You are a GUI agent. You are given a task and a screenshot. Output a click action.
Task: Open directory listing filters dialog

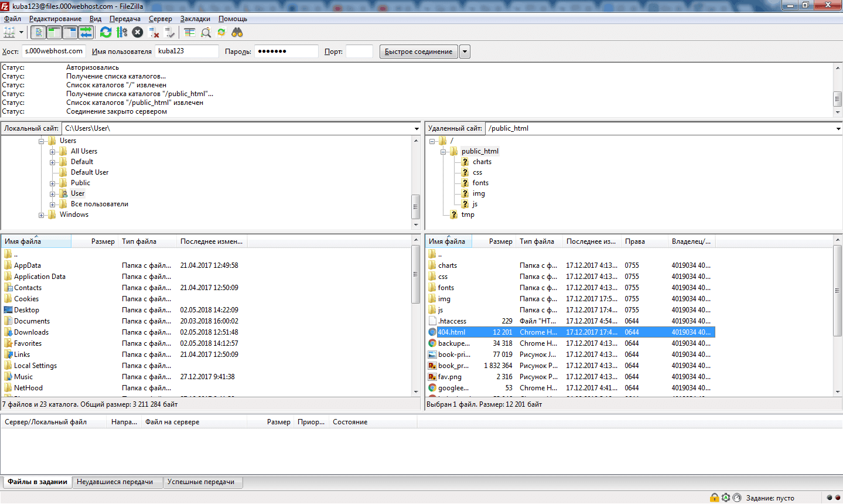190,32
